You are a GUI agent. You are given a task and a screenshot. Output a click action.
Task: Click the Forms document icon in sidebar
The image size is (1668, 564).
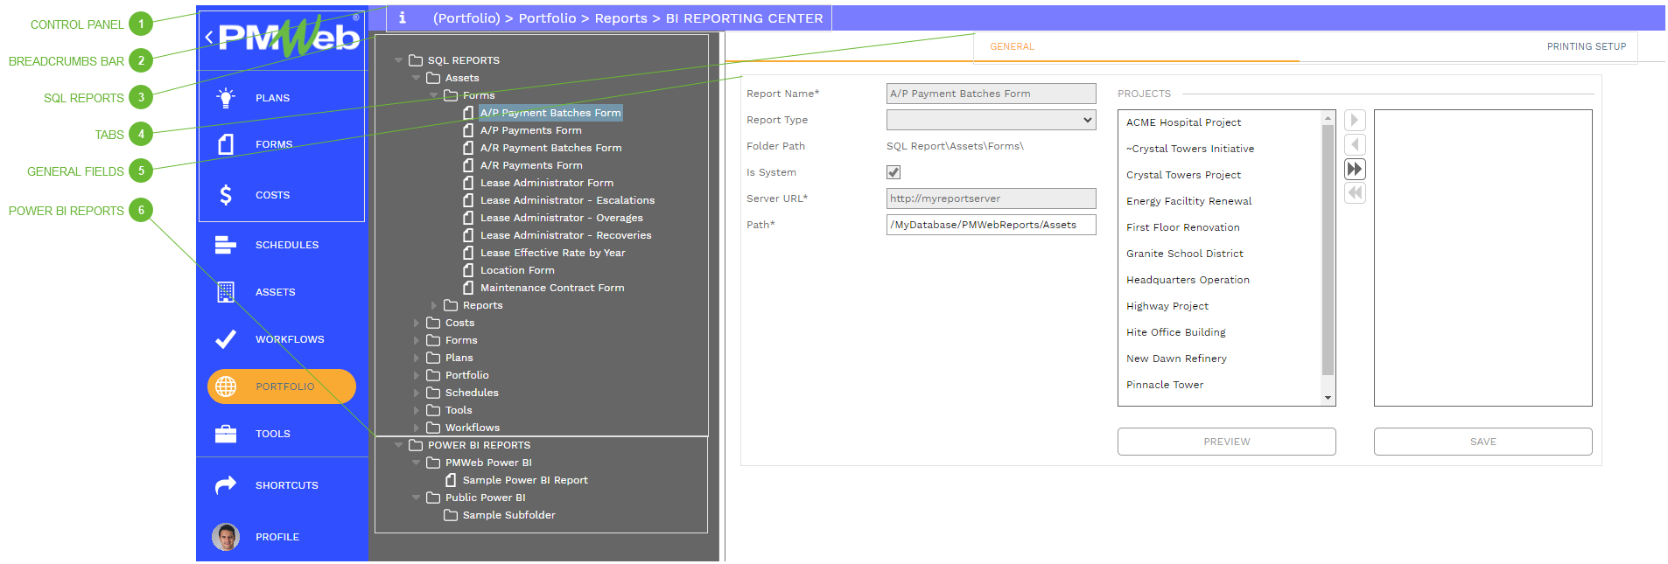point(226,144)
